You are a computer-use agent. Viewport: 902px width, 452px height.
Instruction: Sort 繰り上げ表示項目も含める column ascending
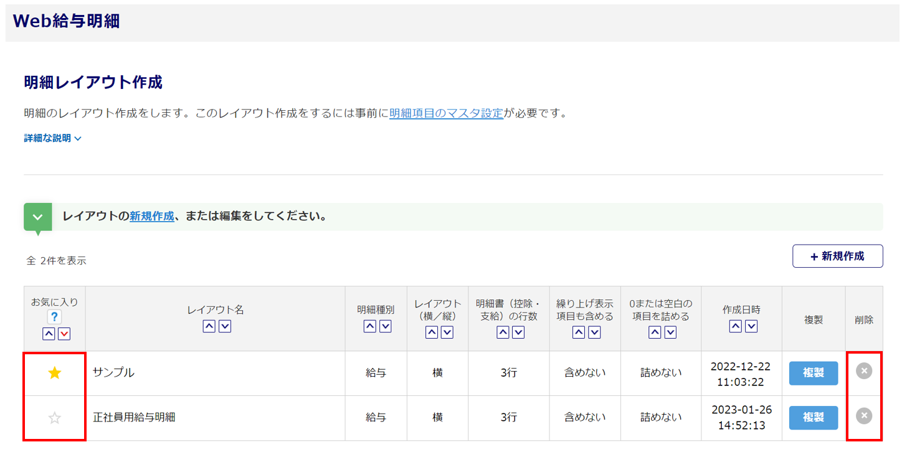tap(579, 332)
